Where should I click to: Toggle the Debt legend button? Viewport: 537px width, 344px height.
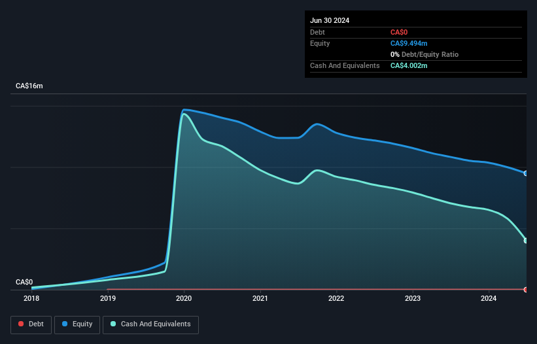(x=31, y=324)
